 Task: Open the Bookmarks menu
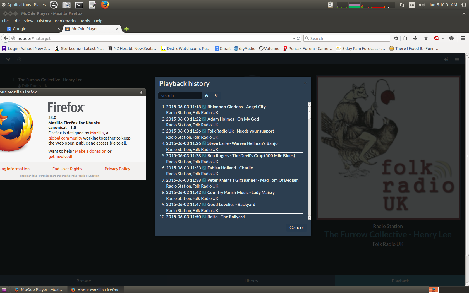coord(65,21)
